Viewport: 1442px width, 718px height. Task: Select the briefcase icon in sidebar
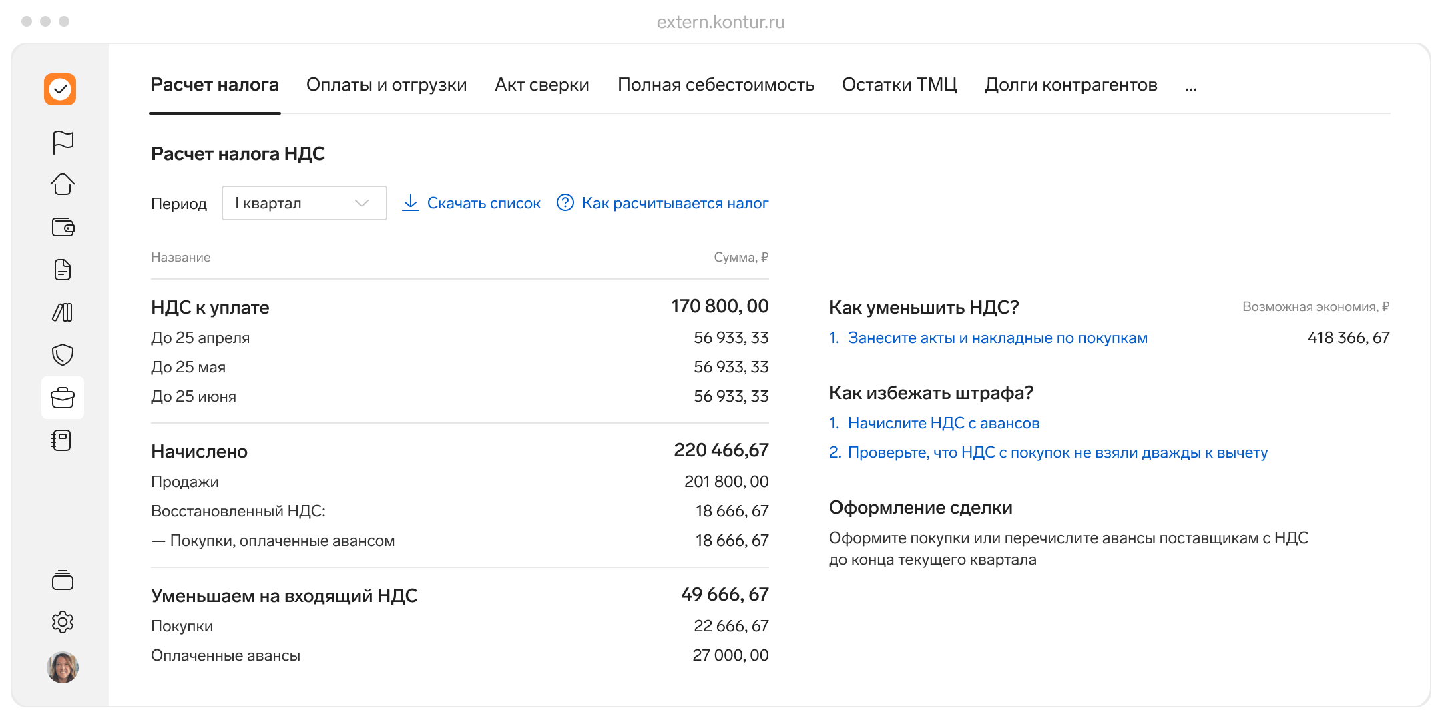[x=63, y=398]
